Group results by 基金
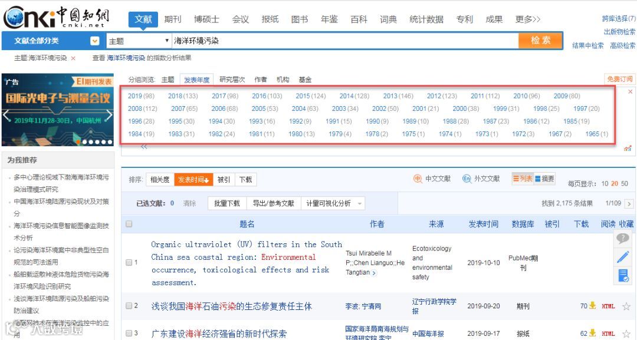The height and width of the screenshot is (340, 637). [305, 80]
